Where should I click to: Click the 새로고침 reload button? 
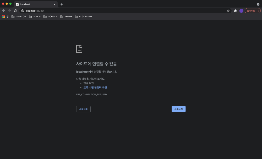point(178,109)
